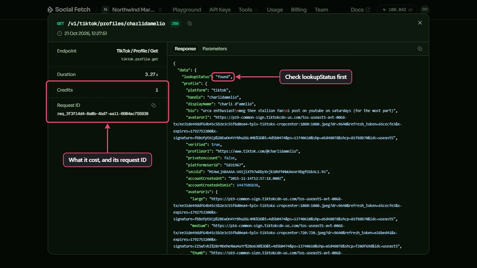477x268 pixels.
Task: Click the "medium" avatarUrls key
Action: 199,226
